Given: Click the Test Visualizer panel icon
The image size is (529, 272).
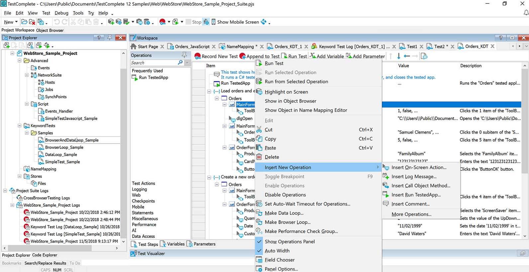Looking at the screenshot, I should pyautogui.click(x=133, y=253).
